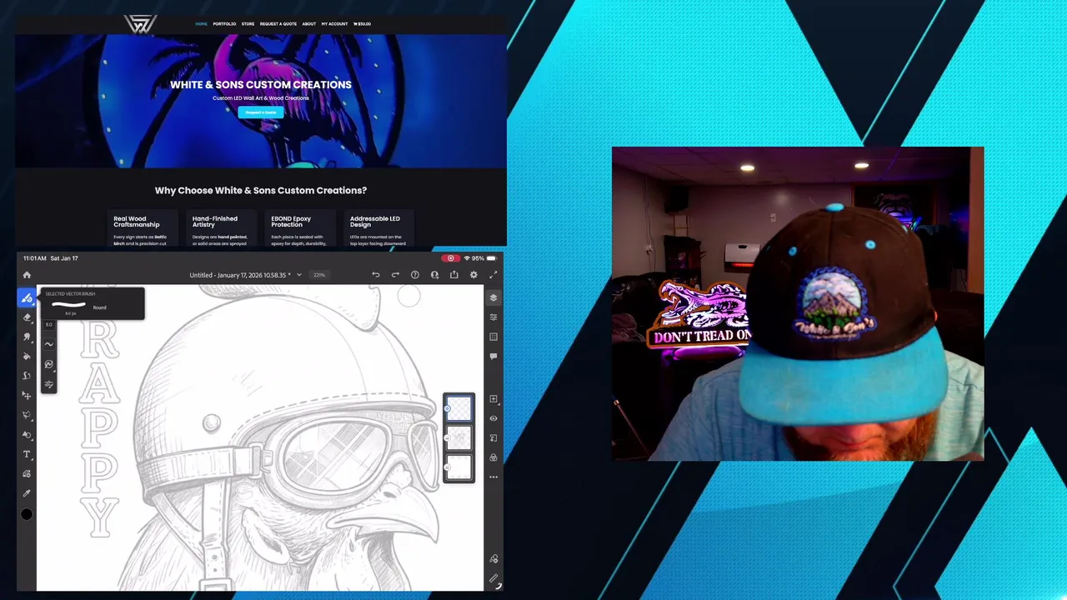Open the stroke stabilizer brush option
The width and height of the screenshot is (1067, 600).
(48, 364)
